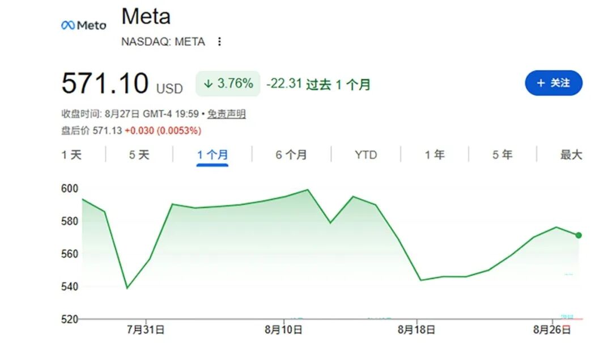
Task: Switch to the 6 个月 range tab
Action: (x=291, y=155)
